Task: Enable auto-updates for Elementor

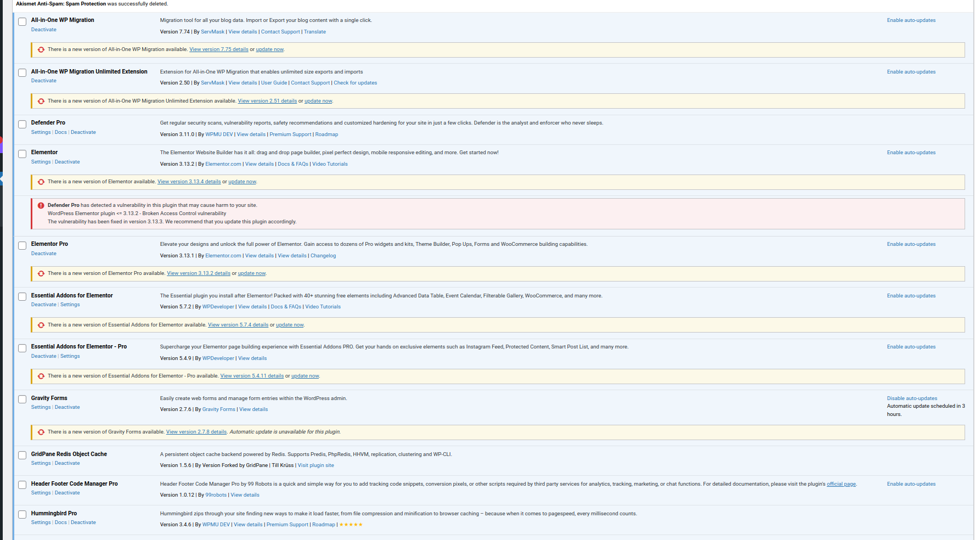Action: [x=911, y=153]
